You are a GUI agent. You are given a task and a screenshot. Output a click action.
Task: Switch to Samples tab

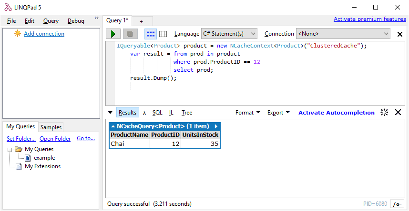click(x=51, y=127)
